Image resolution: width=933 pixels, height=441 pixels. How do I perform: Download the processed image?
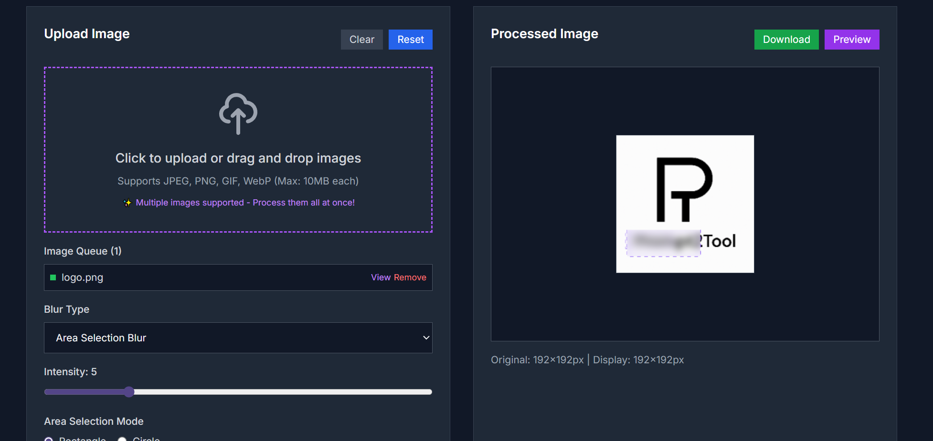pos(786,39)
